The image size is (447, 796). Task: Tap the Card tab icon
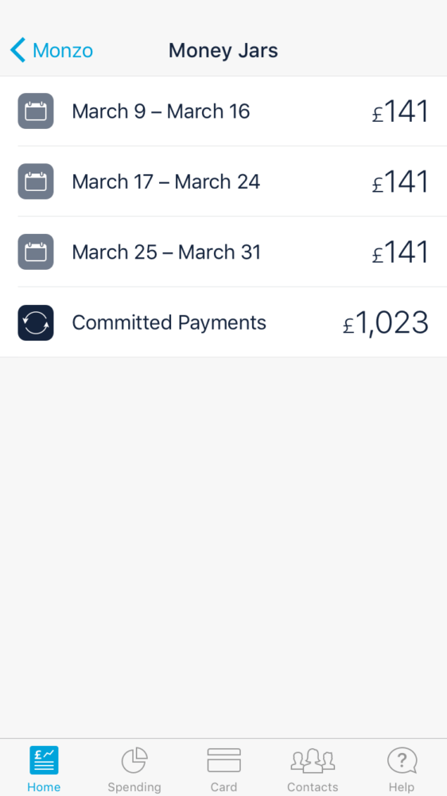(223, 760)
